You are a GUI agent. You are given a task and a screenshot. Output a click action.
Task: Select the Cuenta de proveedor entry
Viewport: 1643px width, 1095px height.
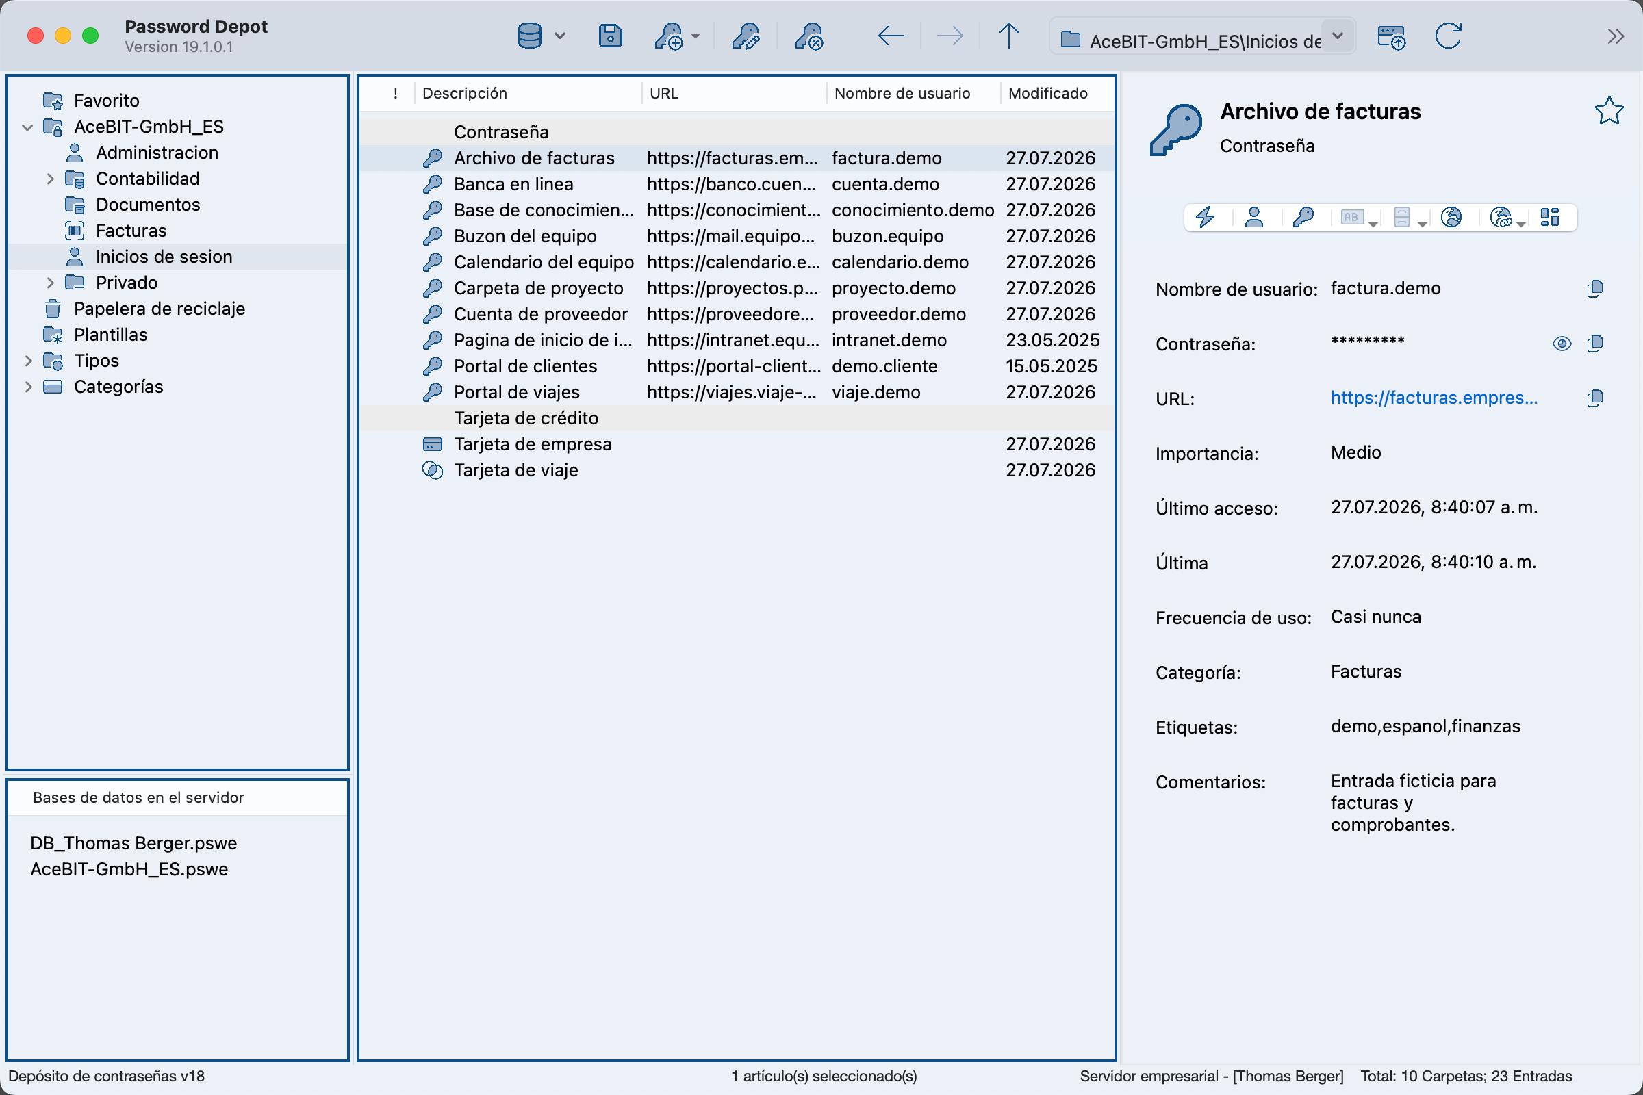(737, 314)
